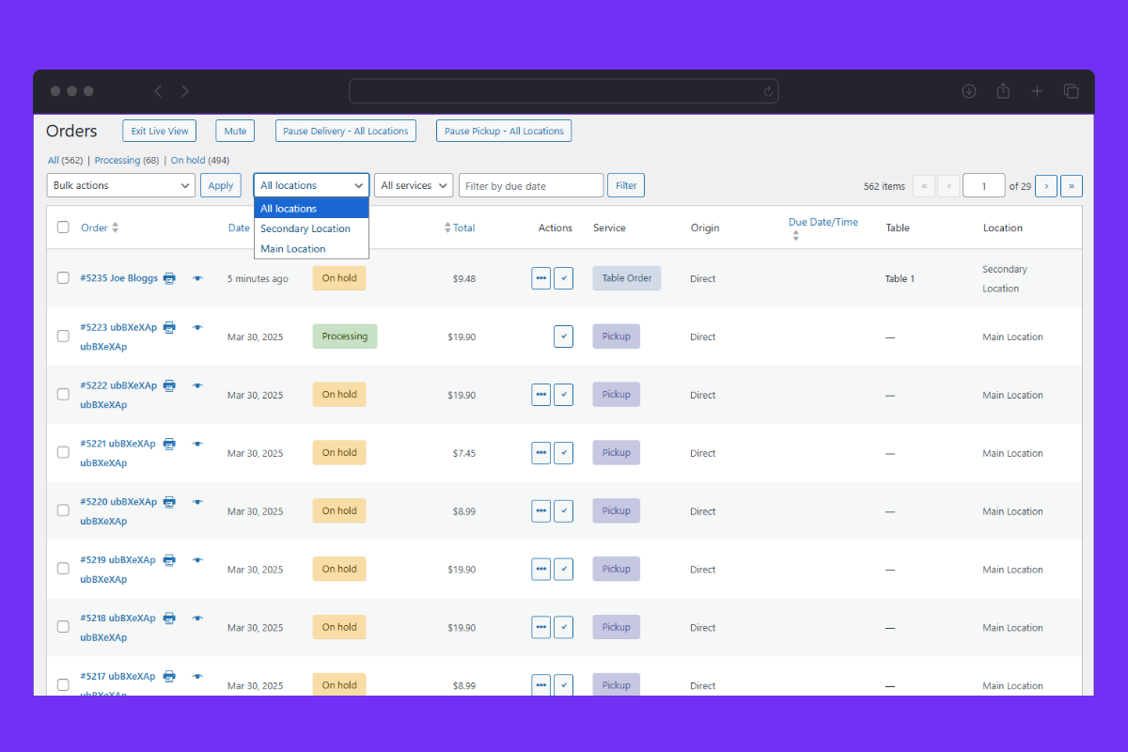The width and height of the screenshot is (1128, 752).
Task: Click the Mute button
Action: pos(235,132)
